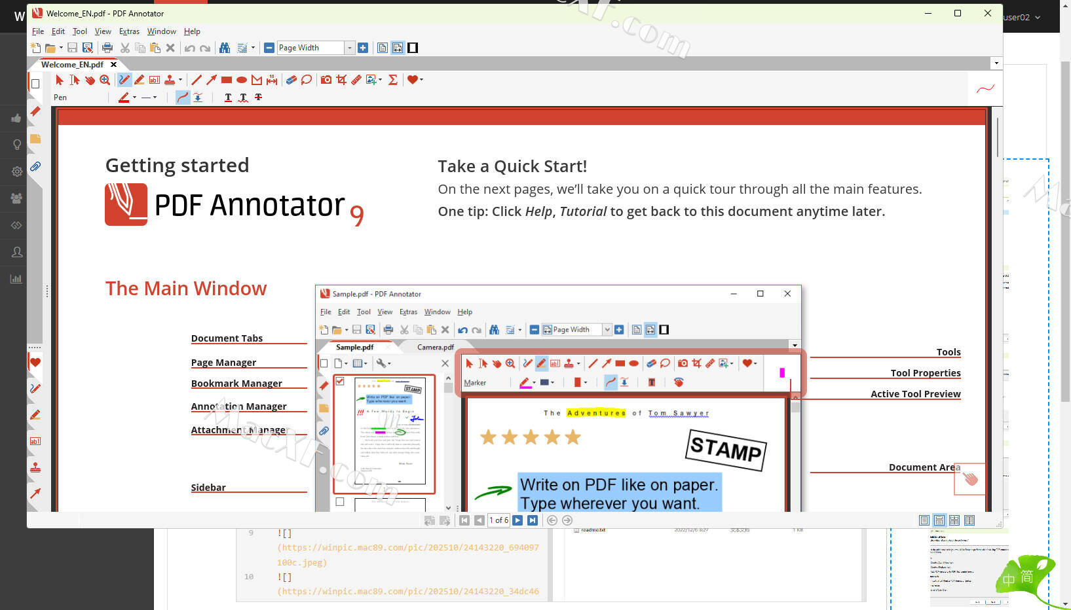Toggle full screen view mode
Viewport: 1071px width, 610px height.
point(413,48)
